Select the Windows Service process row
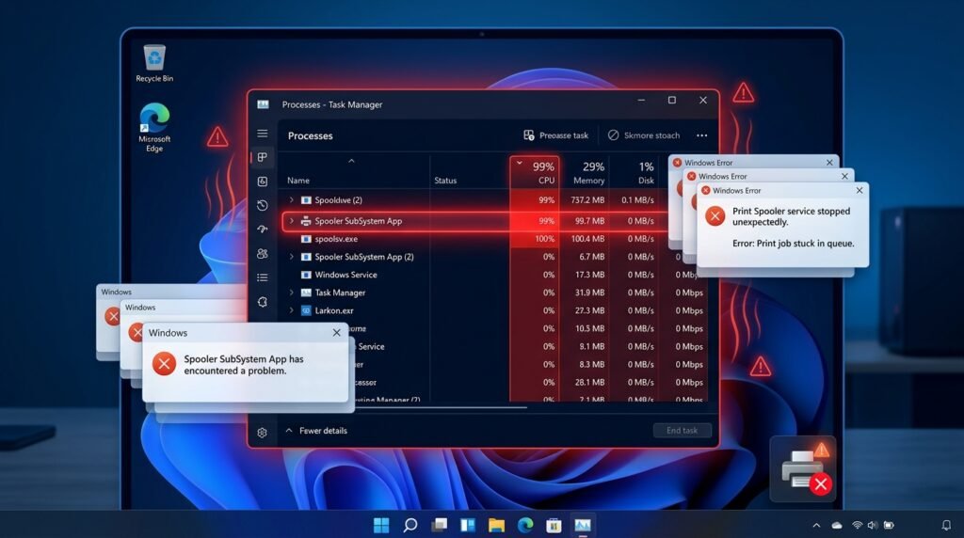This screenshot has width=964, height=538. coord(493,275)
